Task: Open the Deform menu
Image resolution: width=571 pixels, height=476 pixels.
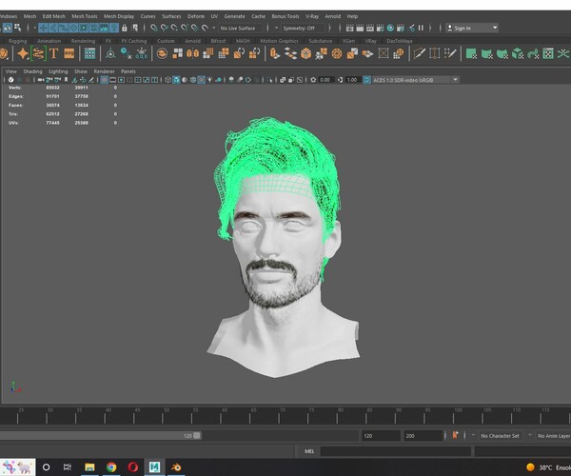Action: coord(196,16)
